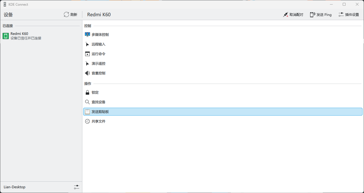Open 音量控制 entry
Screen dimensions: 364x193
click(x=223, y=73)
